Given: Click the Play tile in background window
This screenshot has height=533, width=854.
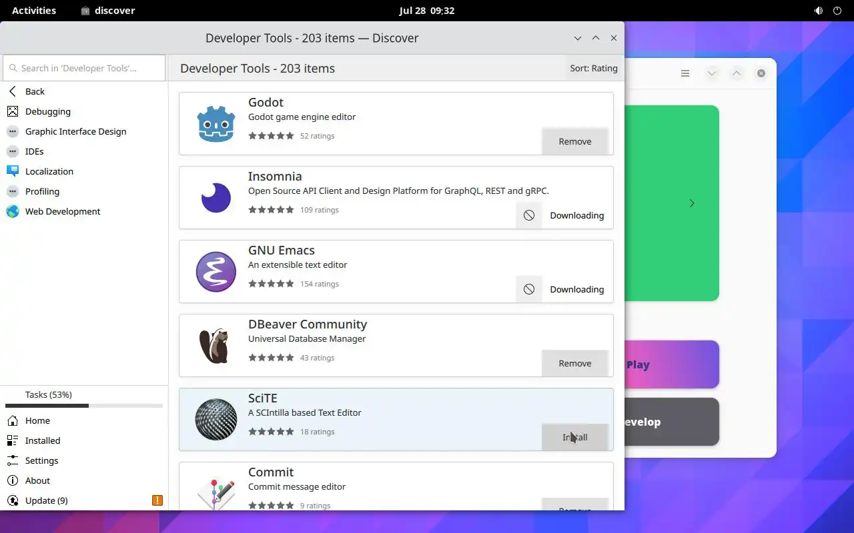Looking at the screenshot, I should pyautogui.click(x=672, y=364).
